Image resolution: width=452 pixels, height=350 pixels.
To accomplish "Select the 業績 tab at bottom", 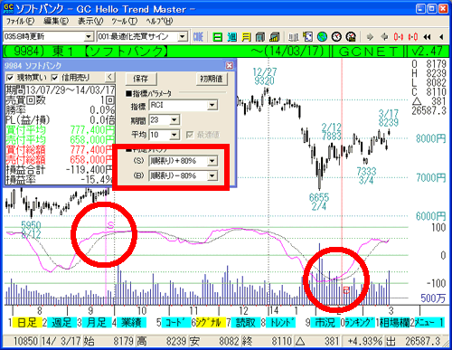I will click(x=131, y=322).
